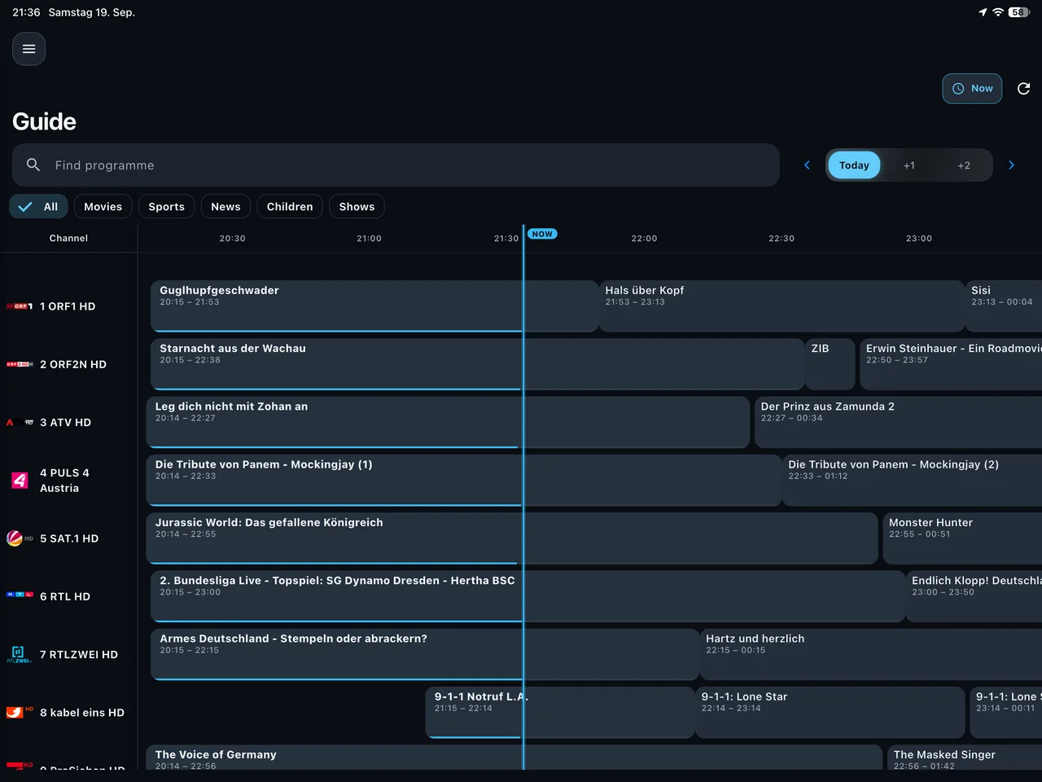This screenshot has width=1042, height=782.
Task: Click the search magnifier icon
Action: 33,165
